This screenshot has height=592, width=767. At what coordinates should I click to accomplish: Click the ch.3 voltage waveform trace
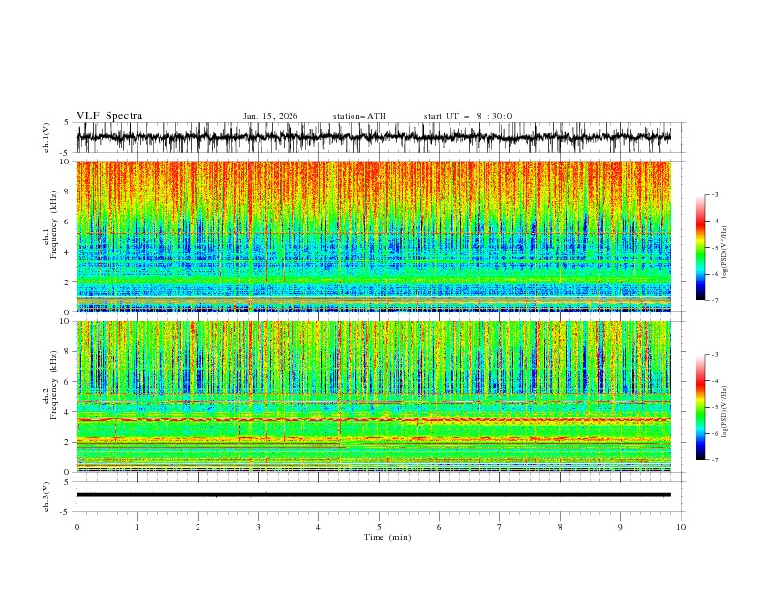[373, 495]
